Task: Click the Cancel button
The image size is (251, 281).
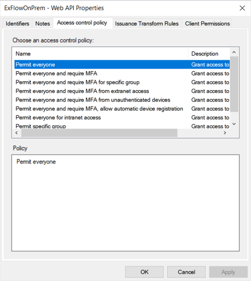Action: [186, 272]
